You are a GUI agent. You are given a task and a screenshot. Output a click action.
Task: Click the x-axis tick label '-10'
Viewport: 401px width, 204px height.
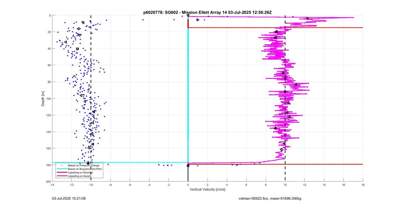(91, 185)
